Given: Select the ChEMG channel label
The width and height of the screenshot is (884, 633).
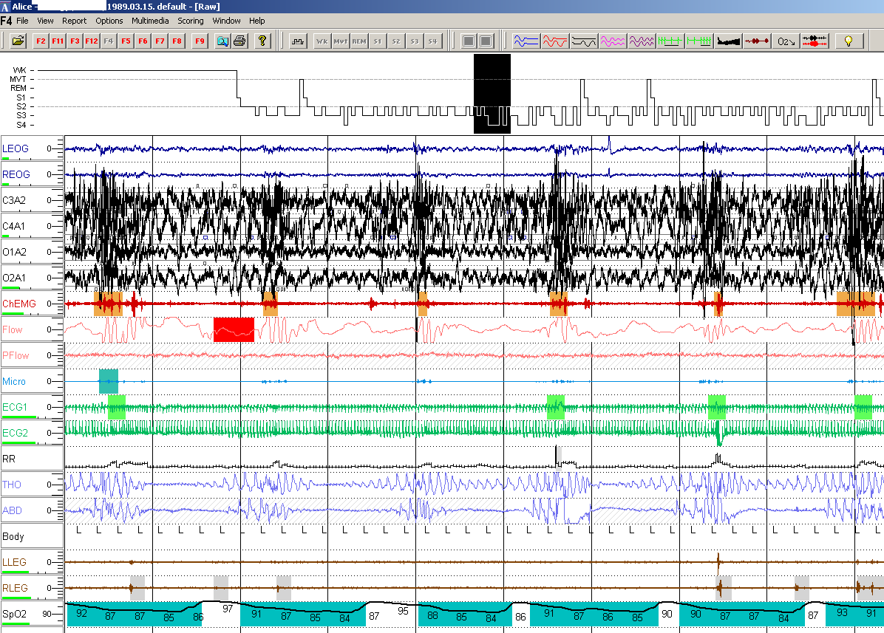Looking at the screenshot, I should (19, 304).
